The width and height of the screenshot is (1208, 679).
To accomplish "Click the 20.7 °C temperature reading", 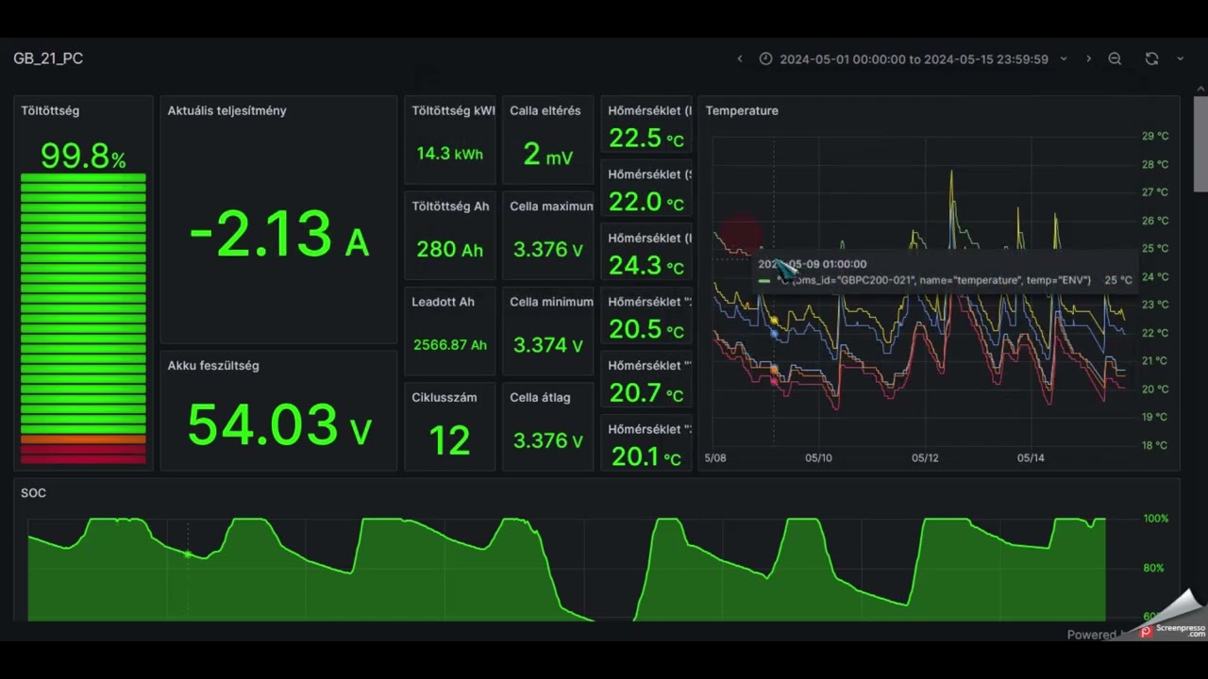I will (x=646, y=393).
